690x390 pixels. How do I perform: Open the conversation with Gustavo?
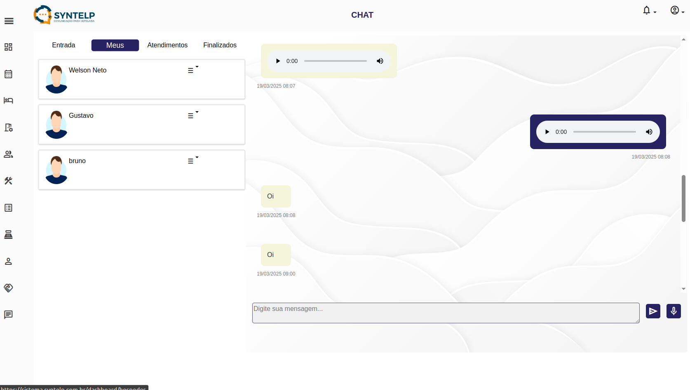[124, 124]
